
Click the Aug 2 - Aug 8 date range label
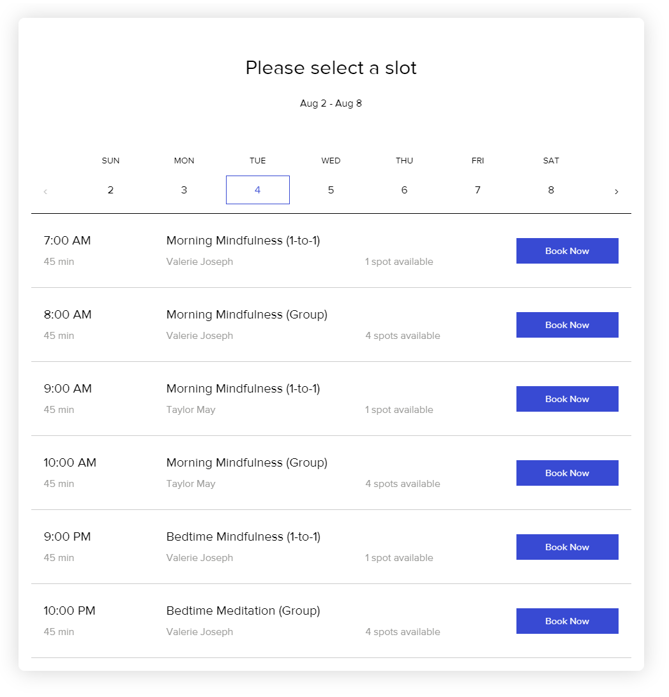pos(331,103)
